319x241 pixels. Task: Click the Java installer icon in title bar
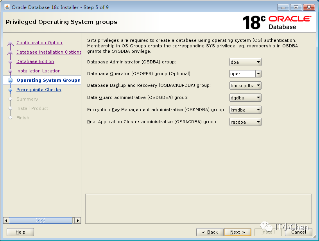7,7
